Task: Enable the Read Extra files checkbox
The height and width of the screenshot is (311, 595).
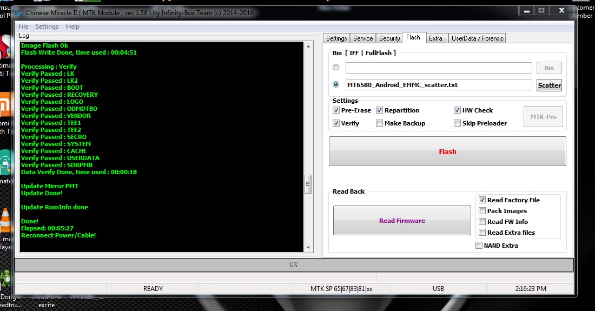Action: [482, 233]
